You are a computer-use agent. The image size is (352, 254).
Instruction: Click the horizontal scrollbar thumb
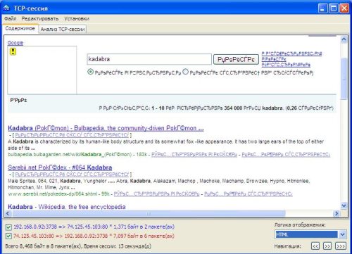149,213
